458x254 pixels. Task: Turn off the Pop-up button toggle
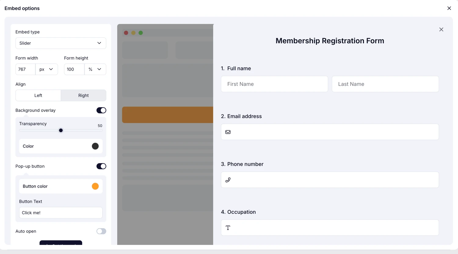(x=101, y=166)
